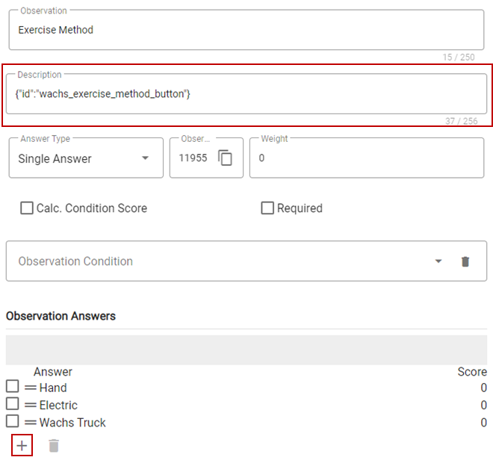Click the copy observation ID icon
This screenshot has width=493, height=466.
click(225, 158)
